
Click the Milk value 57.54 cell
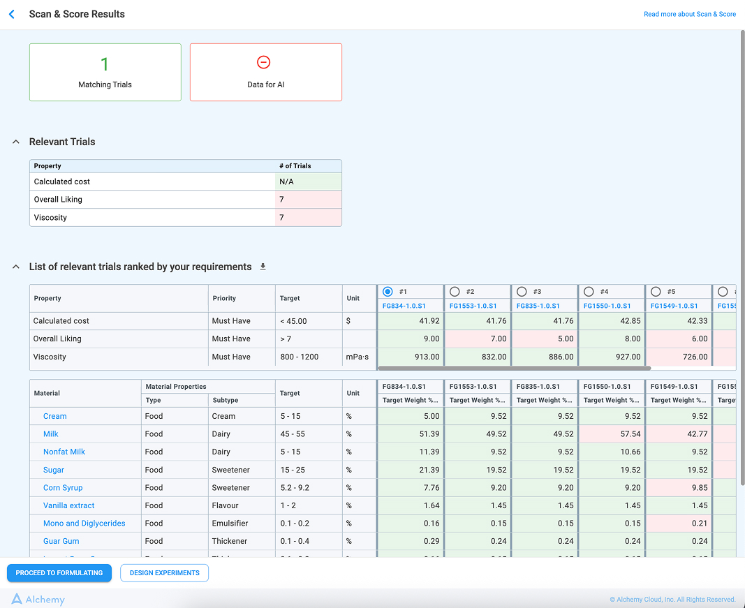(612, 434)
